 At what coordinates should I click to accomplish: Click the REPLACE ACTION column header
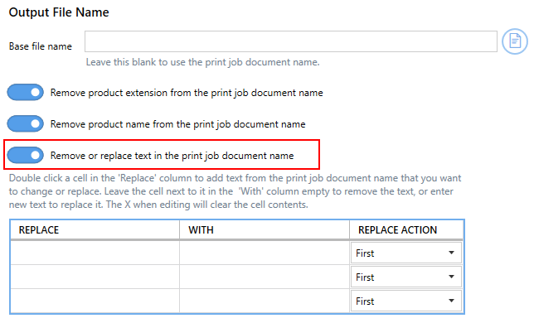tap(406, 230)
